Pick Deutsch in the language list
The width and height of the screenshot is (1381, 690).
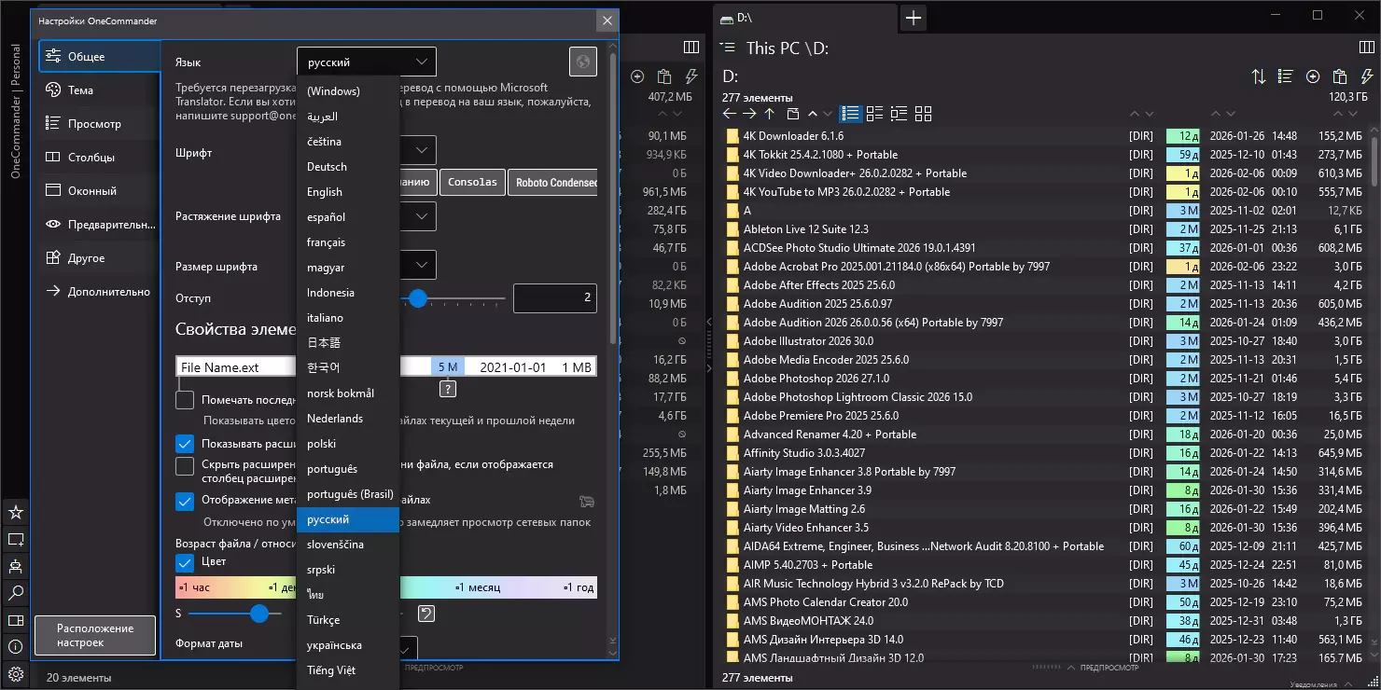click(327, 167)
